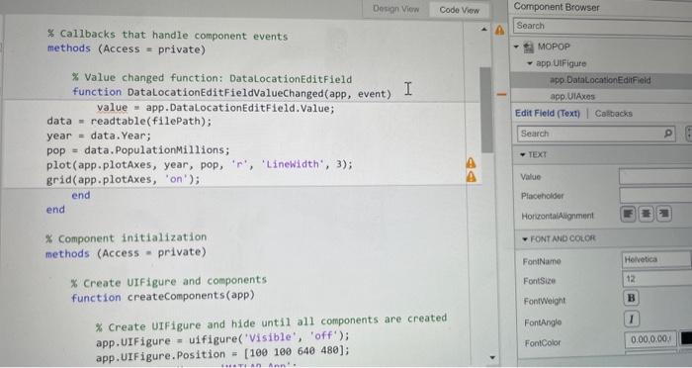Open the FontName Helvetica field
This screenshot has width=692, height=368.
[656, 260]
